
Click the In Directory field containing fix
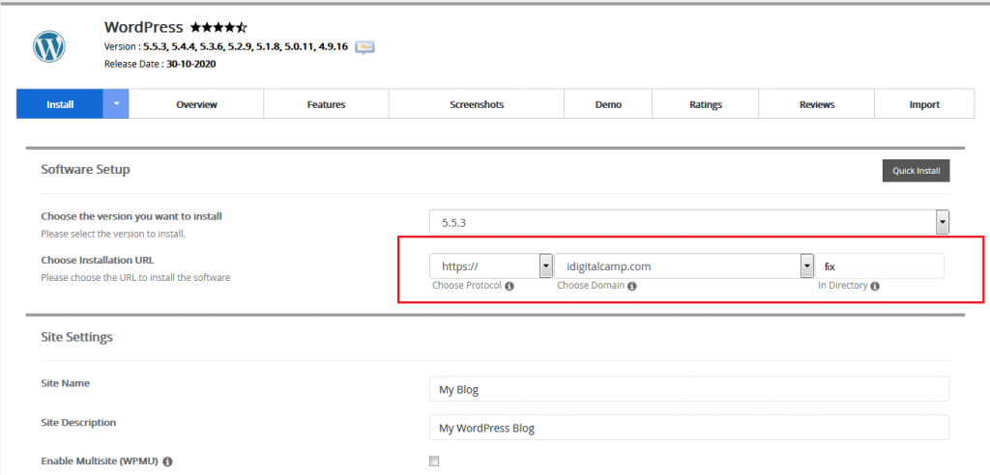[880, 266]
